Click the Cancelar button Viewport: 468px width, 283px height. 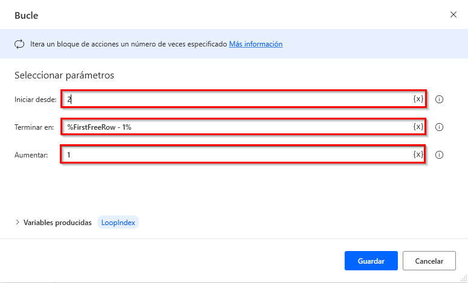[429, 261]
